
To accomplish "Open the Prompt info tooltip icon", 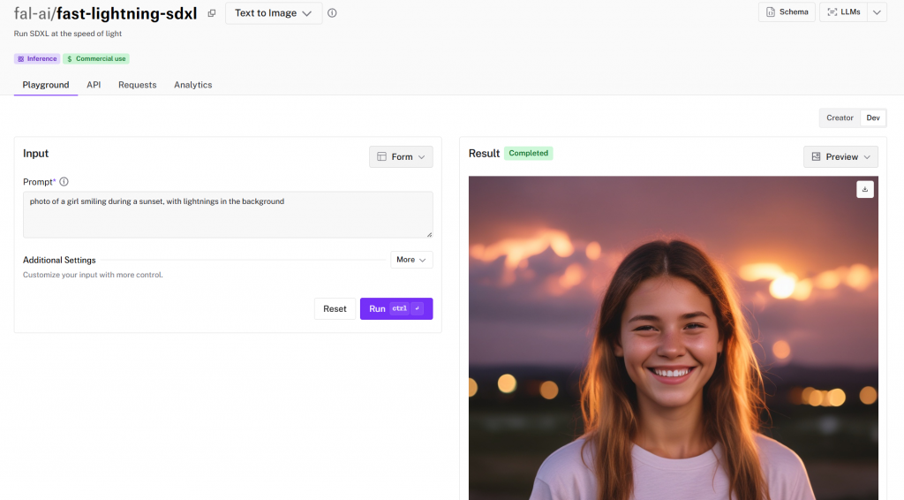I will point(64,182).
